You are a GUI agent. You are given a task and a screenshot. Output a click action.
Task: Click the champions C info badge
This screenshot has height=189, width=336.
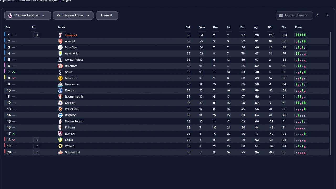[x=36, y=35]
